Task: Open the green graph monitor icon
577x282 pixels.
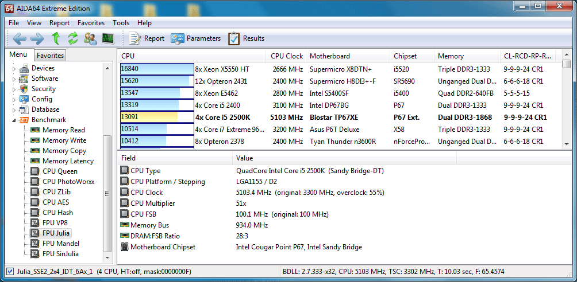Action: pos(108,38)
